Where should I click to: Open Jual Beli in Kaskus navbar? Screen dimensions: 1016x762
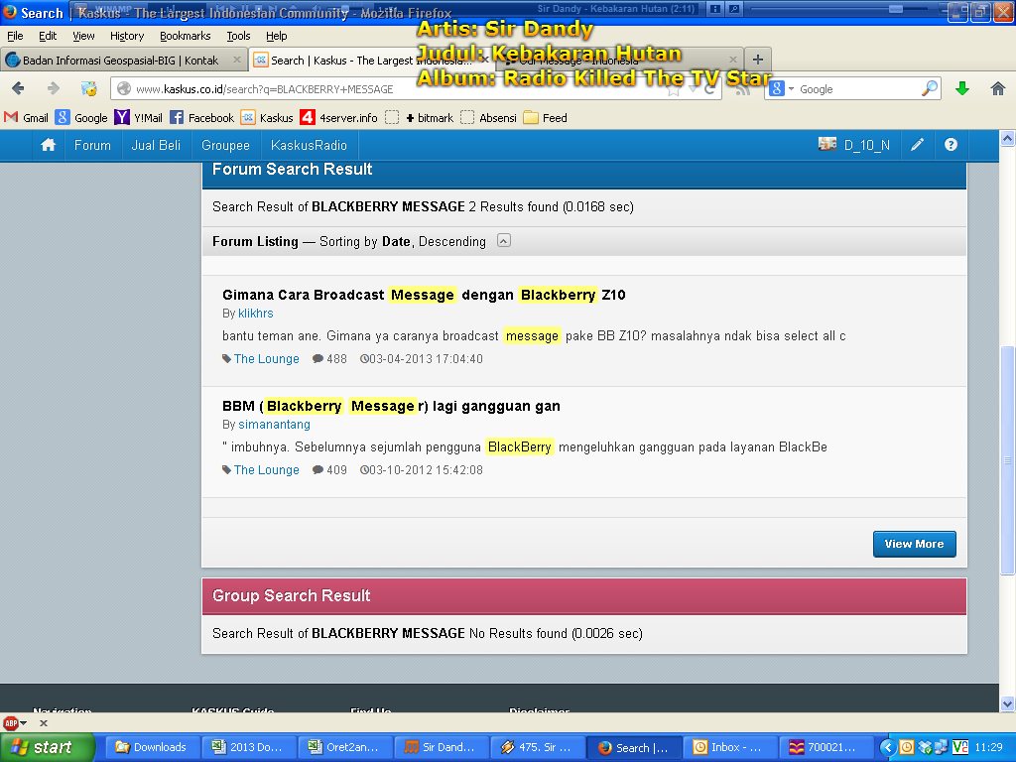[x=156, y=145]
